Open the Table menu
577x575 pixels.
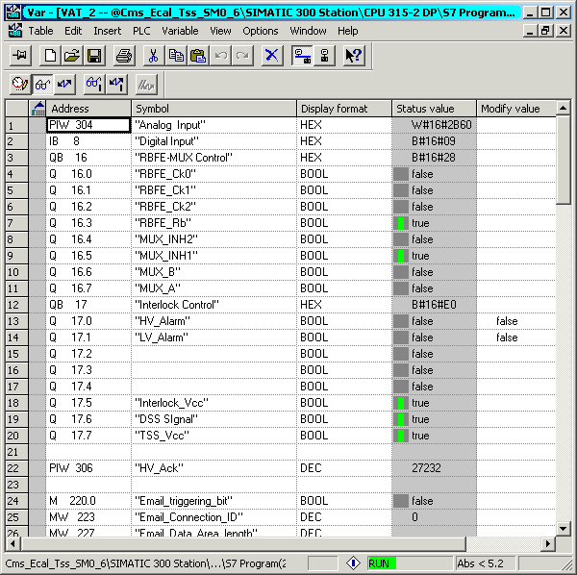(40, 31)
